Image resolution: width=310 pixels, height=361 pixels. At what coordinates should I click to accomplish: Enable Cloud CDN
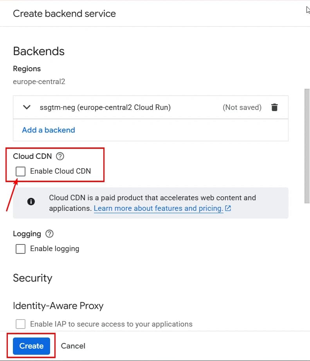click(20, 171)
